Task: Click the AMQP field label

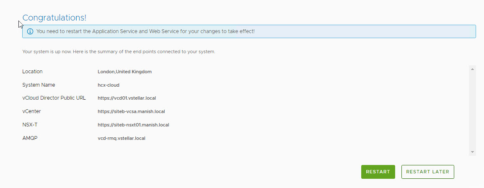Action: (29, 138)
